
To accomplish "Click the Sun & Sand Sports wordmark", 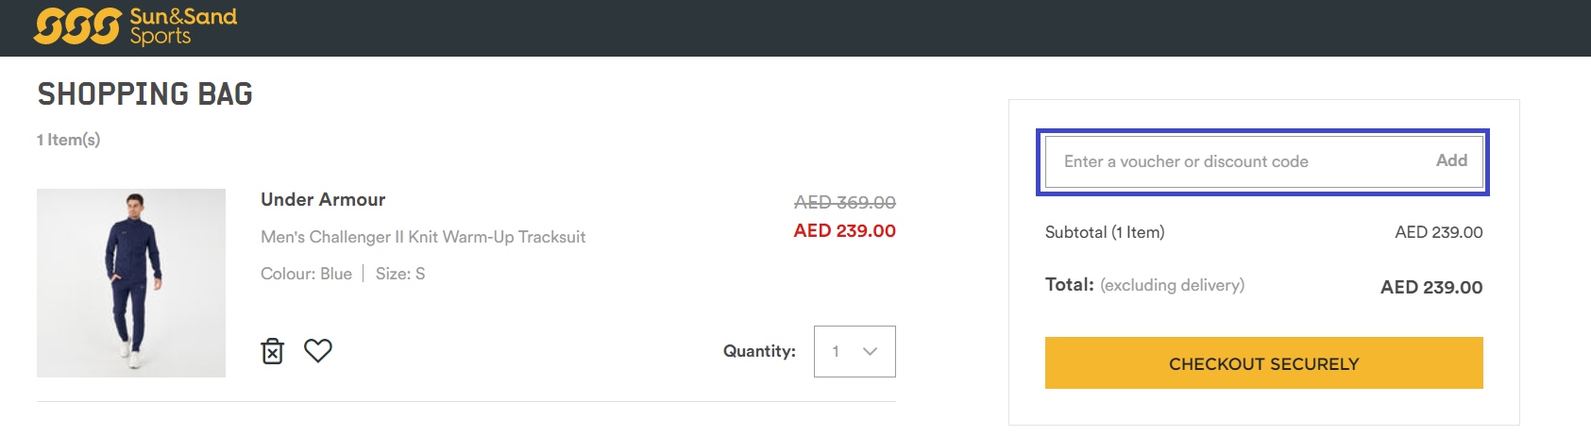I will (x=183, y=26).
